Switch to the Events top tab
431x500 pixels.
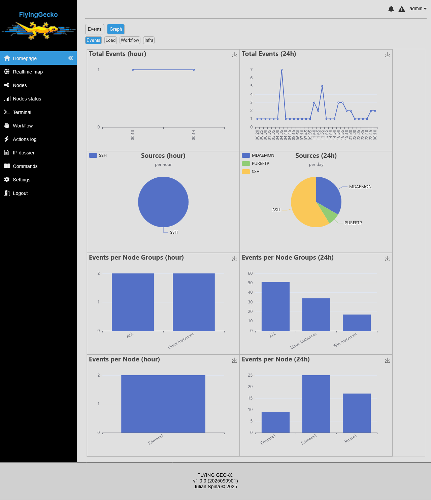pyautogui.click(x=95, y=29)
